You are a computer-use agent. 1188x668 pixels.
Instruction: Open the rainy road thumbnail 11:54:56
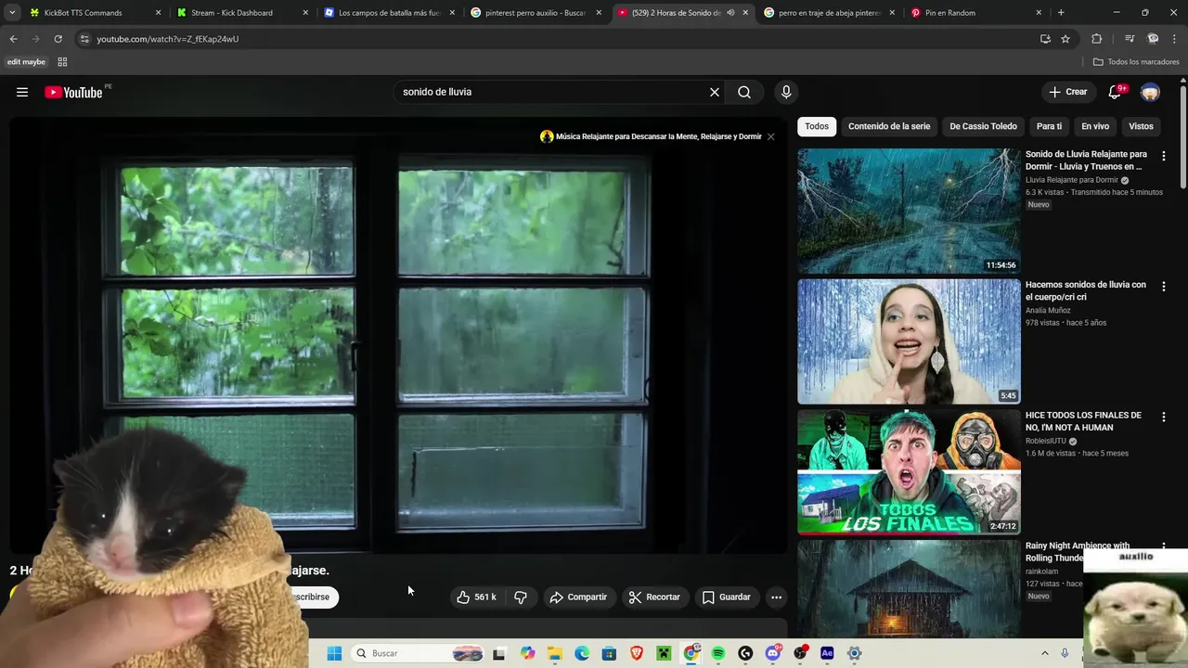[909, 211]
